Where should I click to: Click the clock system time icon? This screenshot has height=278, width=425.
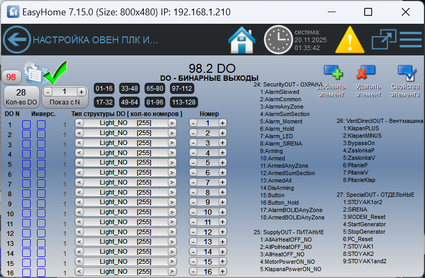(x=278, y=40)
